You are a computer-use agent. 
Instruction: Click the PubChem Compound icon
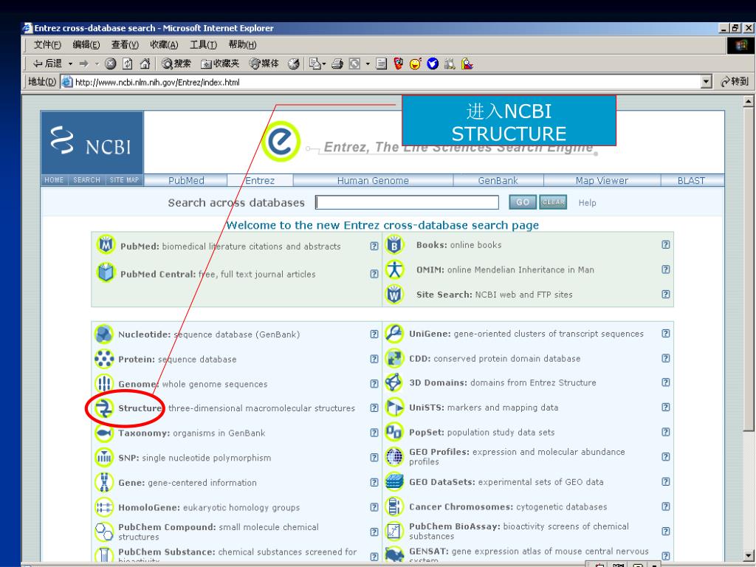click(x=104, y=532)
